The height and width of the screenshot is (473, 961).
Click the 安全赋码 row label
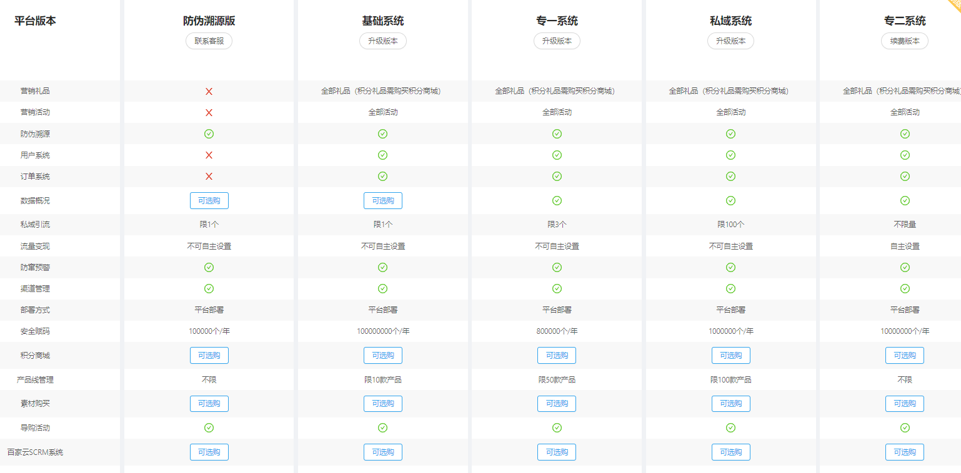point(35,331)
